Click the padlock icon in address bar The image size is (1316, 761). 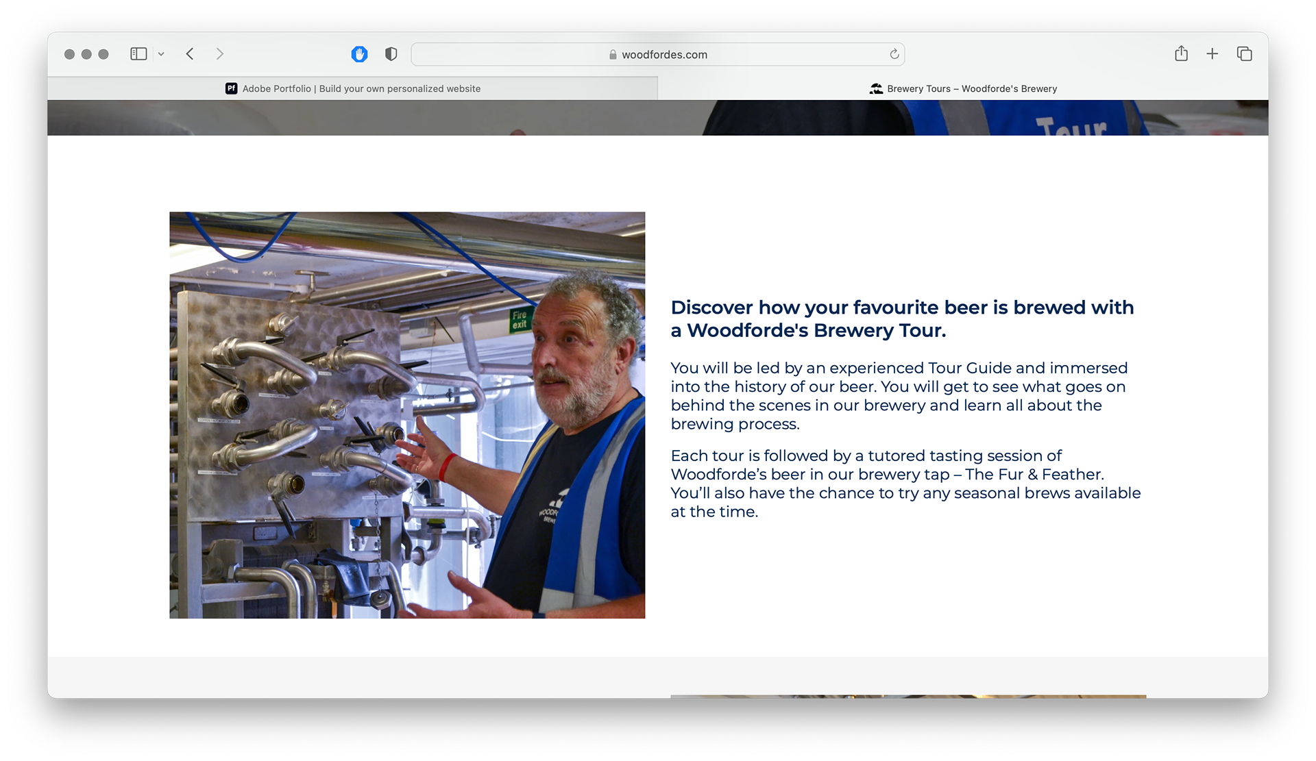pos(613,55)
